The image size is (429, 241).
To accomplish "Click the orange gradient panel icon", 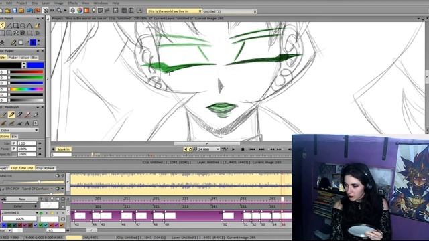I will point(86,11).
